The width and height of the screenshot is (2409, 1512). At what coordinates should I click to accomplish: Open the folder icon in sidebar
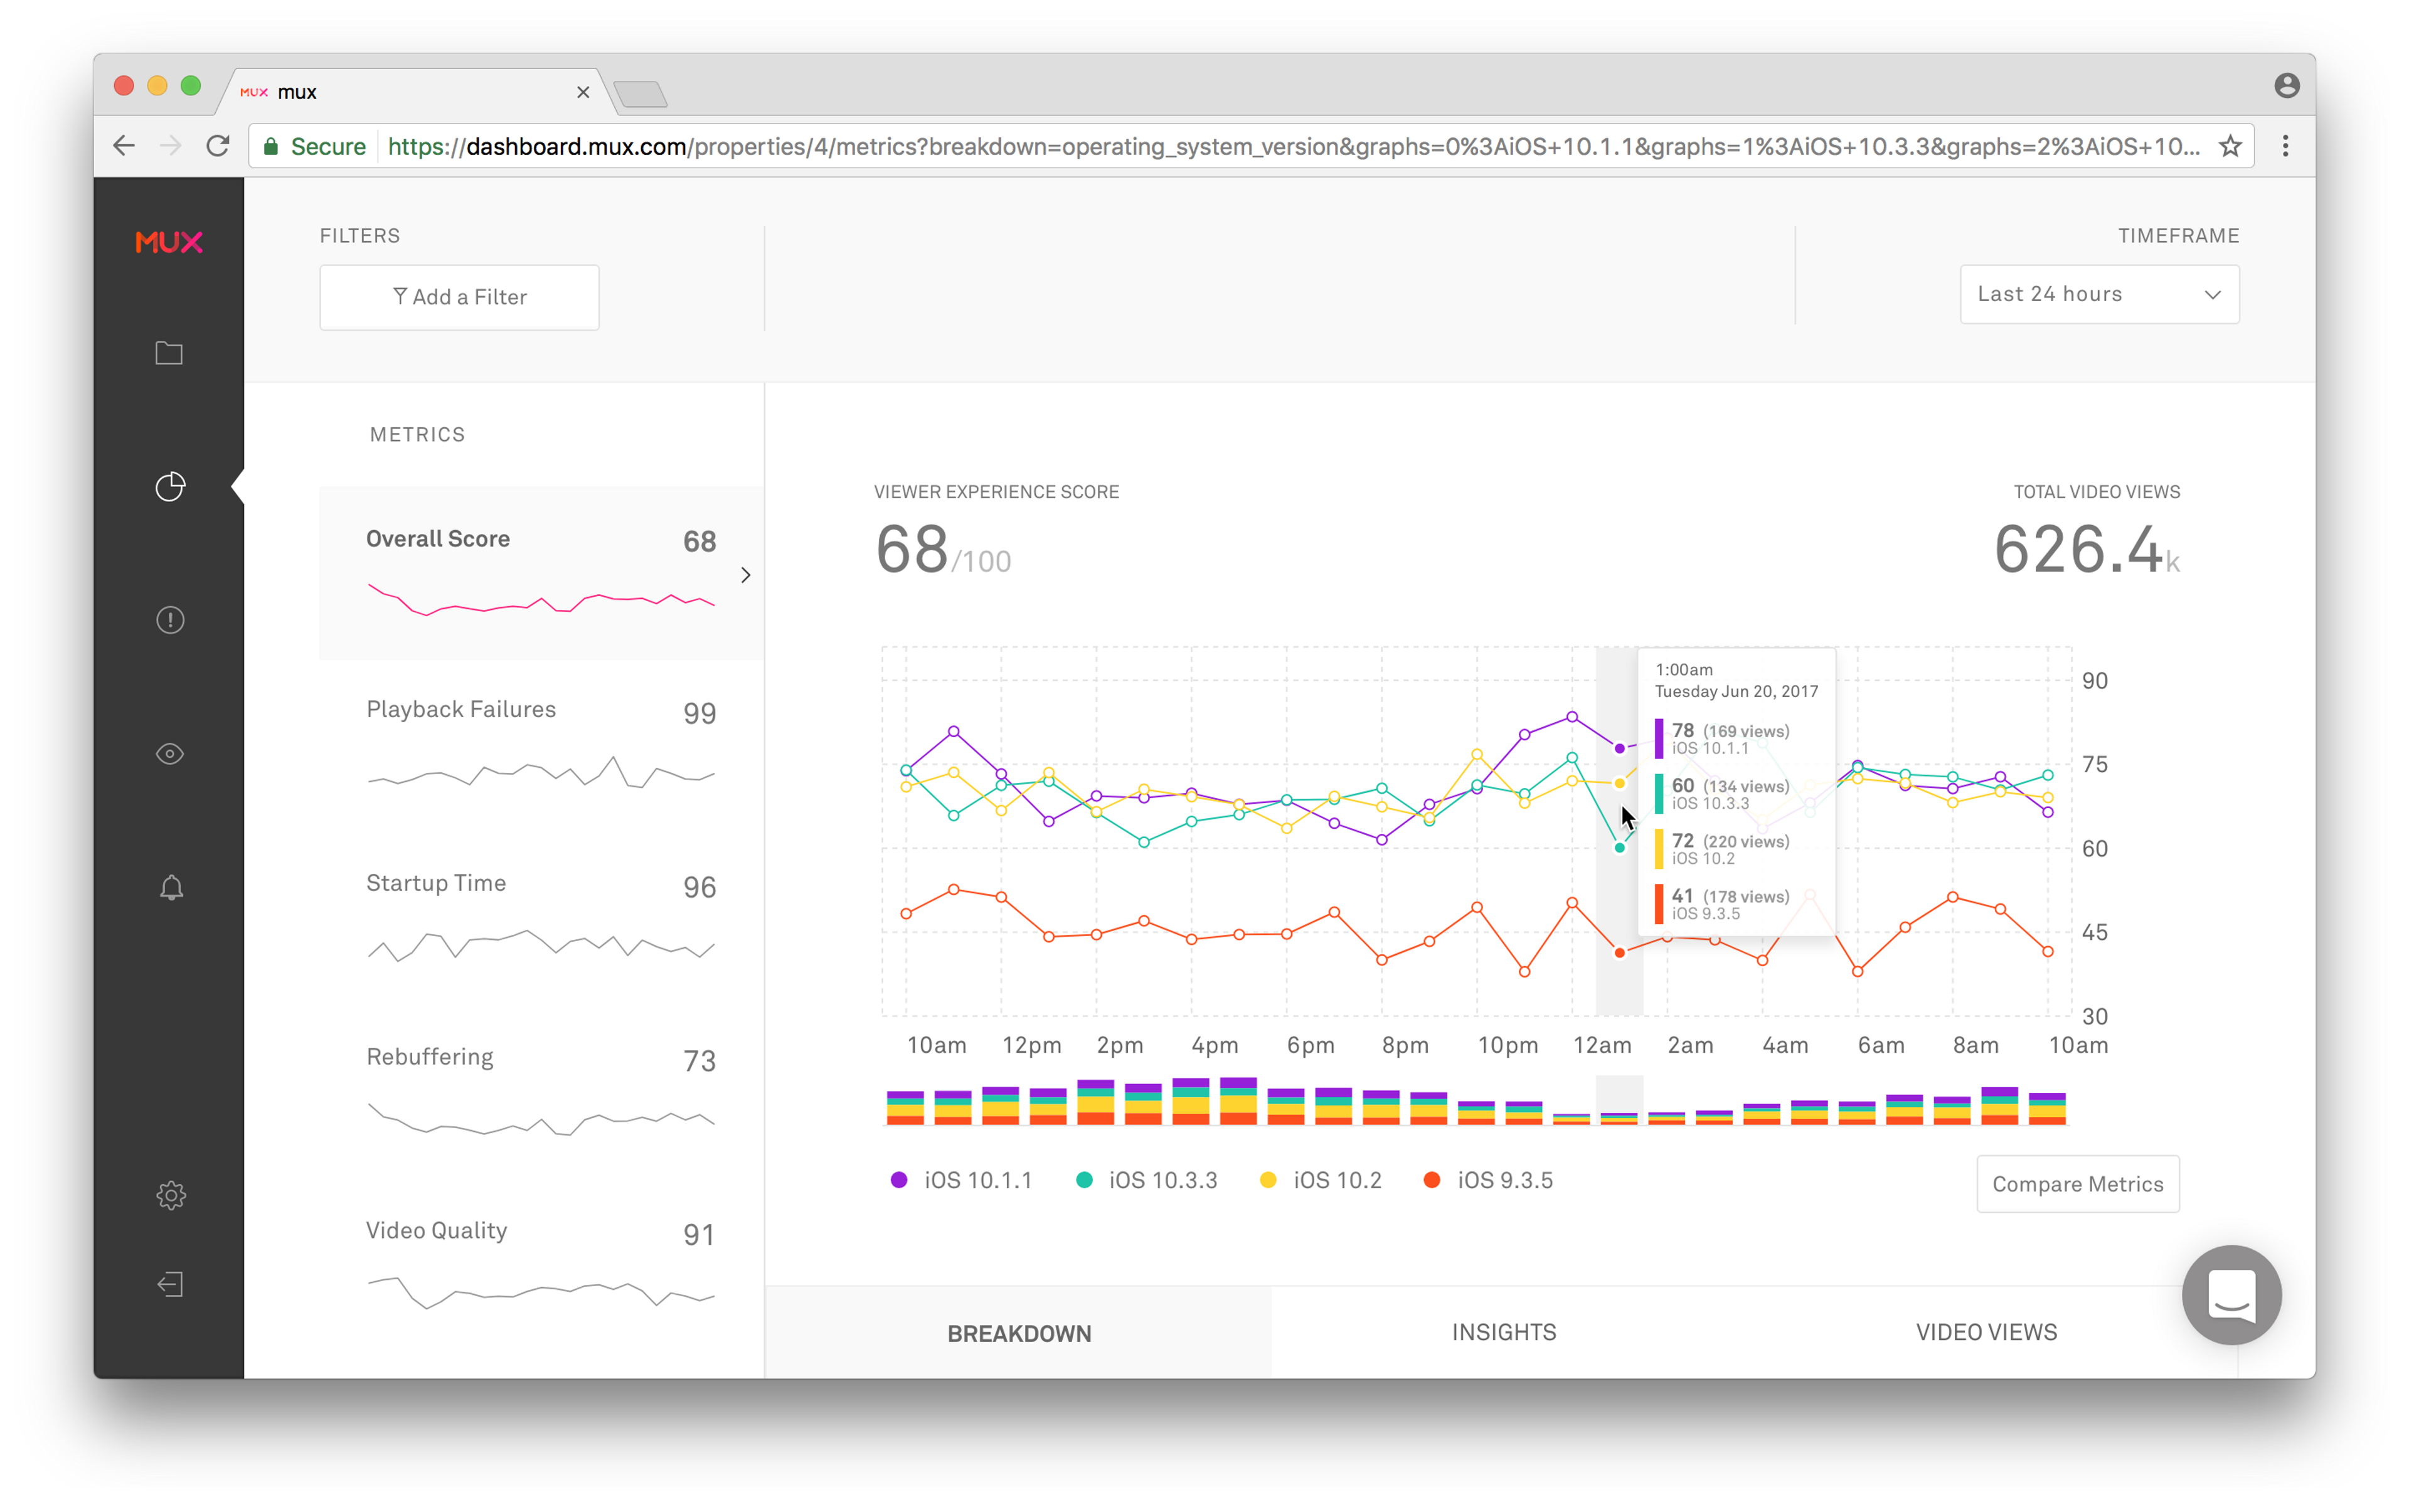click(x=169, y=353)
